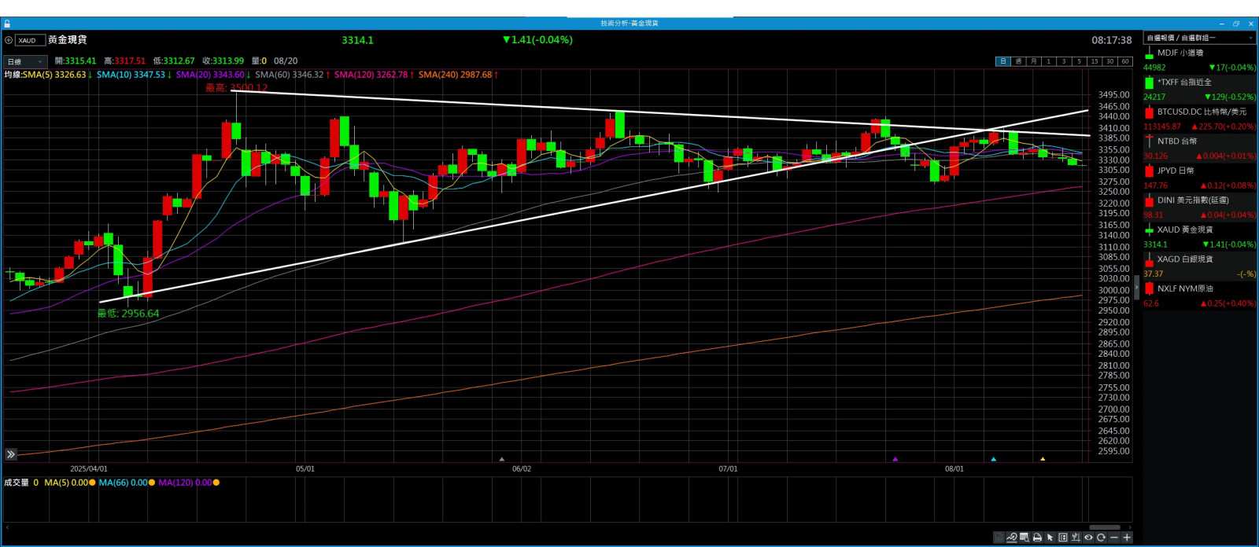
Task: Zoom in chart with plus icon
Action: 1127,538
